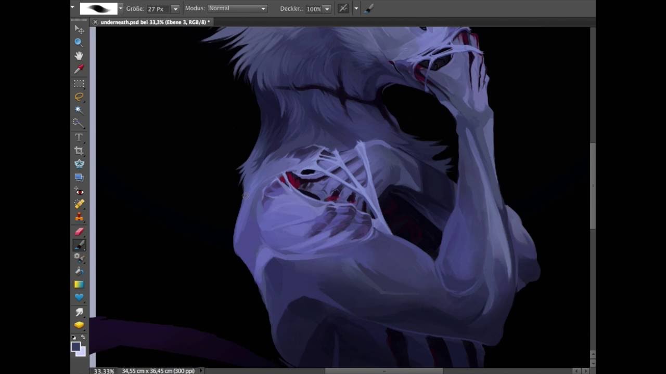Open foreground color picker swatch

76,347
